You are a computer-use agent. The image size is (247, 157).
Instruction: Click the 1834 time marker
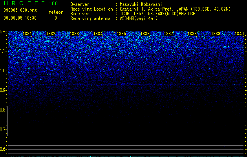(98, 34)
